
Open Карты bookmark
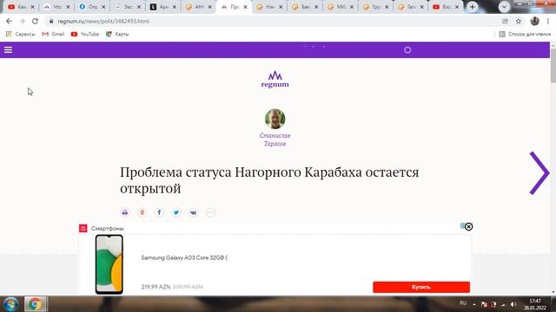tap(117, 34)
